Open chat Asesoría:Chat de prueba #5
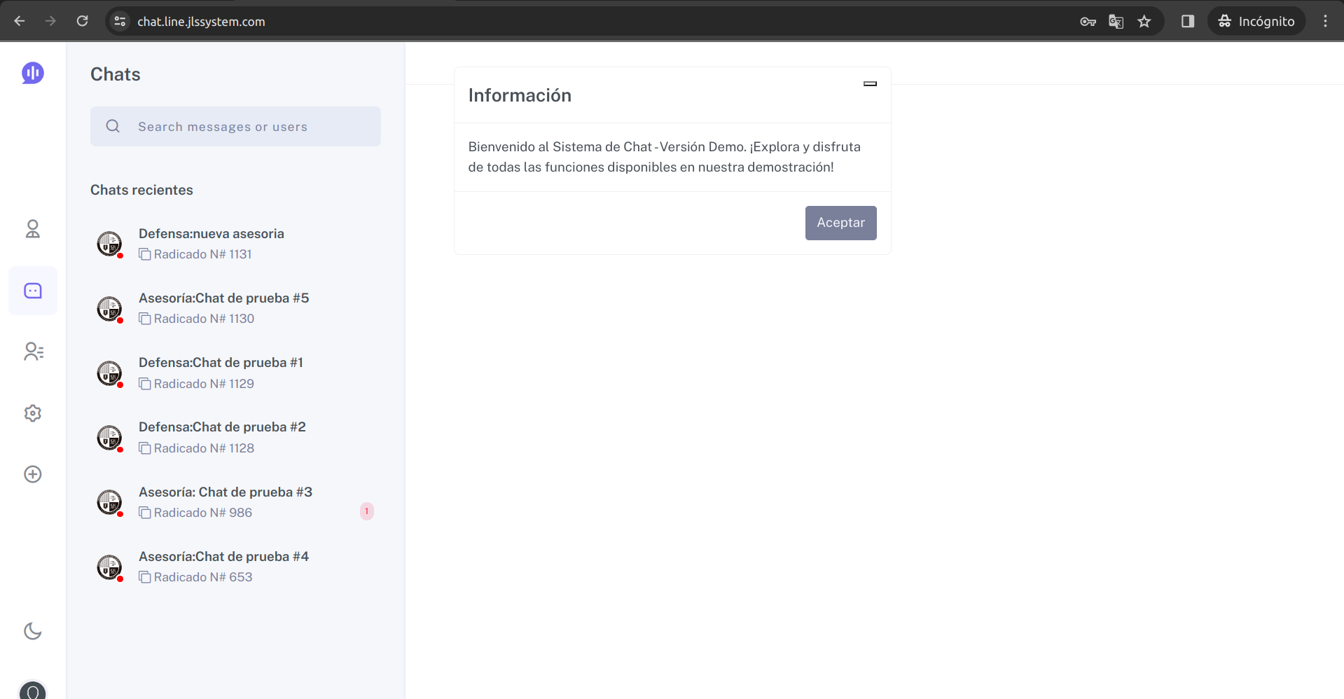1344x699 pixels. coord(223,298)
